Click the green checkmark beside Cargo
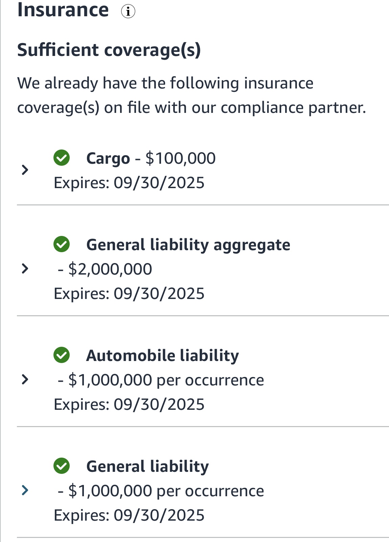Screen dimensions: 389x542 (62, 158)
